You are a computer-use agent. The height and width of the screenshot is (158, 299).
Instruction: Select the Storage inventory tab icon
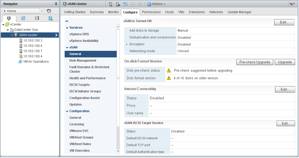(x=37, y=18)
